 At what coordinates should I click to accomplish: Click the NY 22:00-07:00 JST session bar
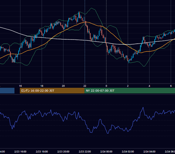tap(129, 91)
